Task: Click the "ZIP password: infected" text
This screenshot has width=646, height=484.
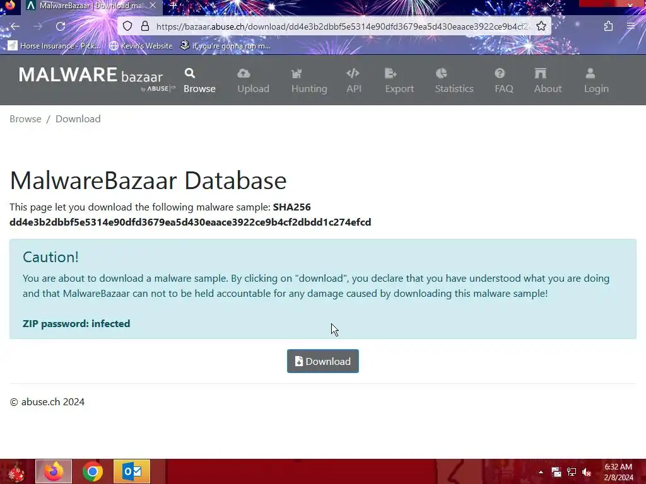Action: click(x=76, y=323)
